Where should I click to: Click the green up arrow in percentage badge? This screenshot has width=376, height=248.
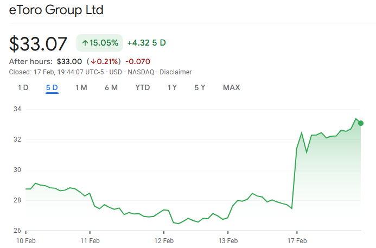pos(85,43)
